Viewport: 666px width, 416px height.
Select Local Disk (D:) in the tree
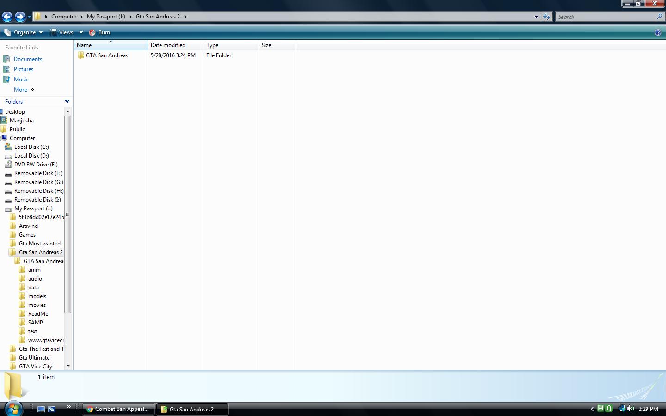tap(31, 156)
